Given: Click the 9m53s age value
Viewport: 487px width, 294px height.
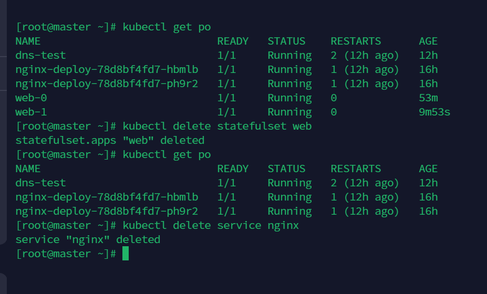Looking at the screenshot, I should pos(434,112).
